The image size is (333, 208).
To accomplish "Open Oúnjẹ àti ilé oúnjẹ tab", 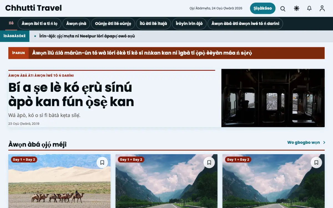I will 113,24.
